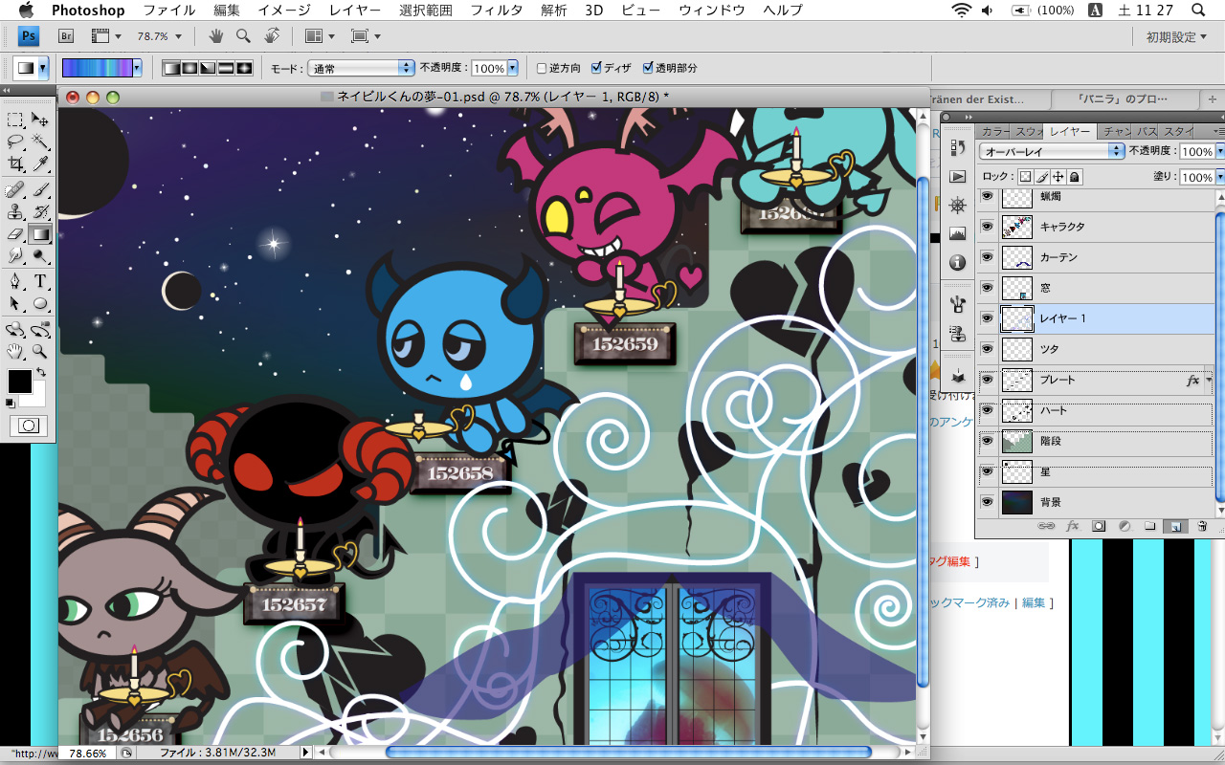Select the 3D Rotate tool
The width and height of the screenshot is (1225, 765).
[x=15, y=330]
